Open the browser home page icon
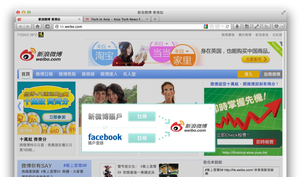Image resolution: width=302 pixels, height=177 pixels. [38, 27]
